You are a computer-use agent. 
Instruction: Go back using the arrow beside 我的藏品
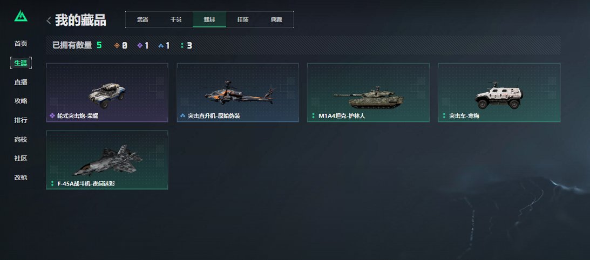49,20
